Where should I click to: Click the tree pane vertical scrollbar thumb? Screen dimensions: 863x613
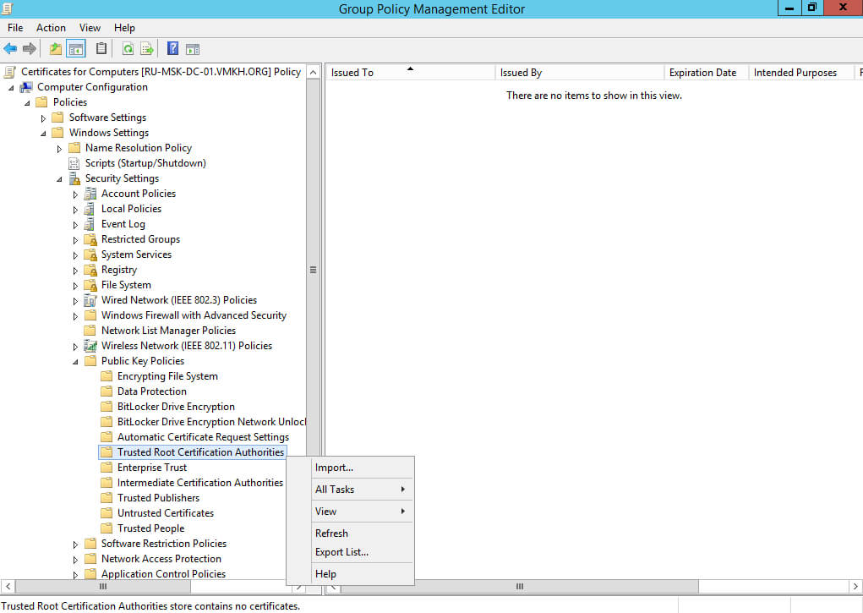(313, 270)
